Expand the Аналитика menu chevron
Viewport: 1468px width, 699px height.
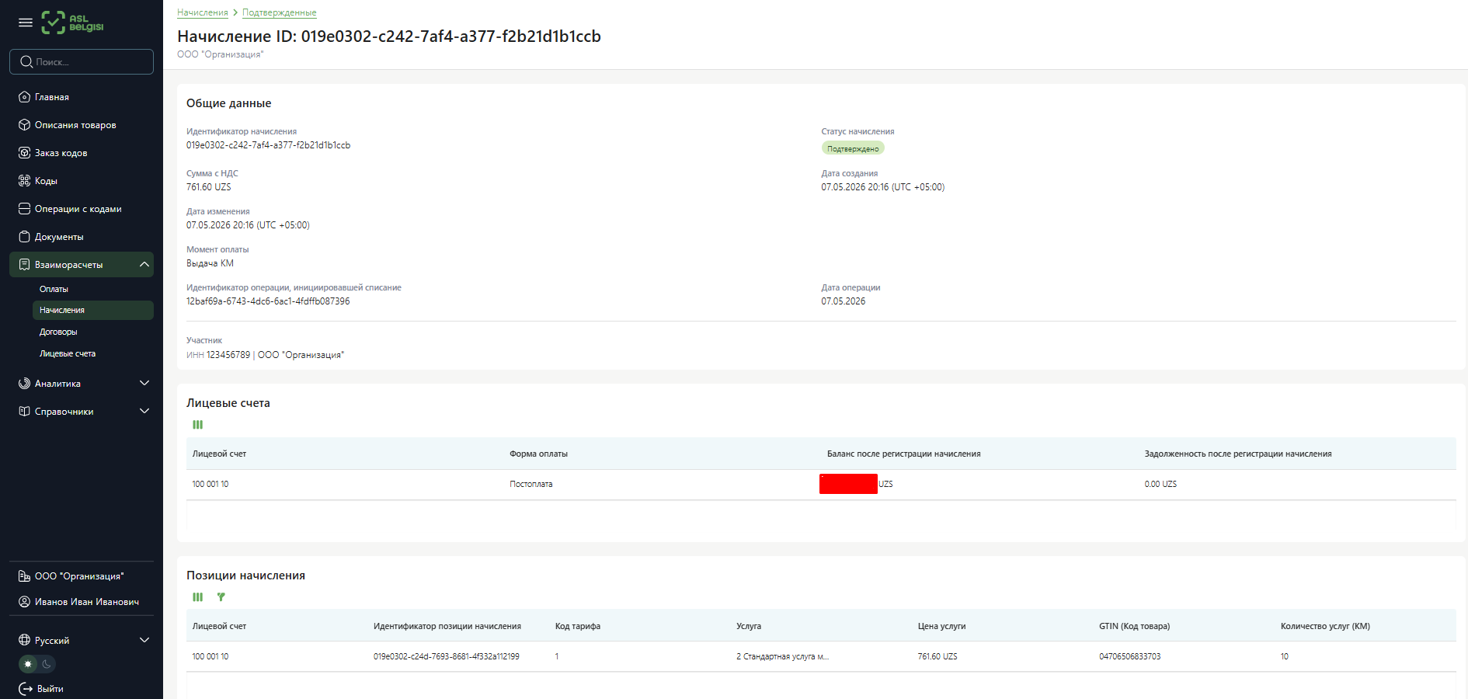tap(144, 384)
